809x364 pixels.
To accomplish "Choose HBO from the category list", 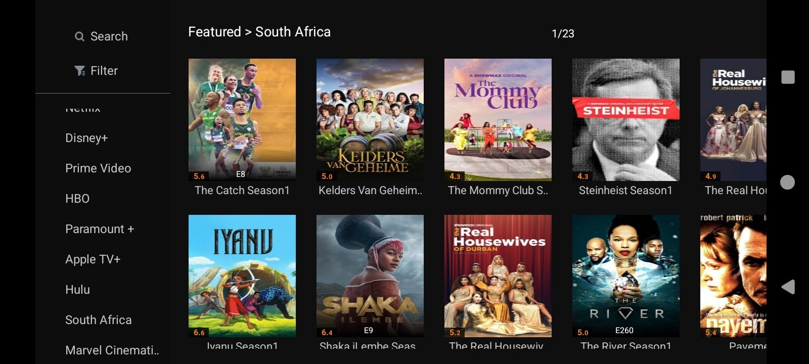I will (x=77, y=199).
